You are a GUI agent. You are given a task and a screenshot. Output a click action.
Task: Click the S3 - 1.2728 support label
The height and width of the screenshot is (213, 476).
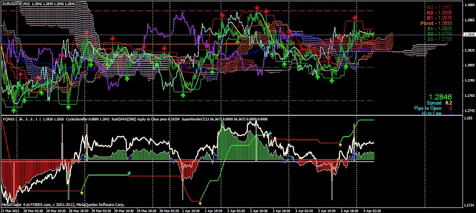click(x=439, y=39)
